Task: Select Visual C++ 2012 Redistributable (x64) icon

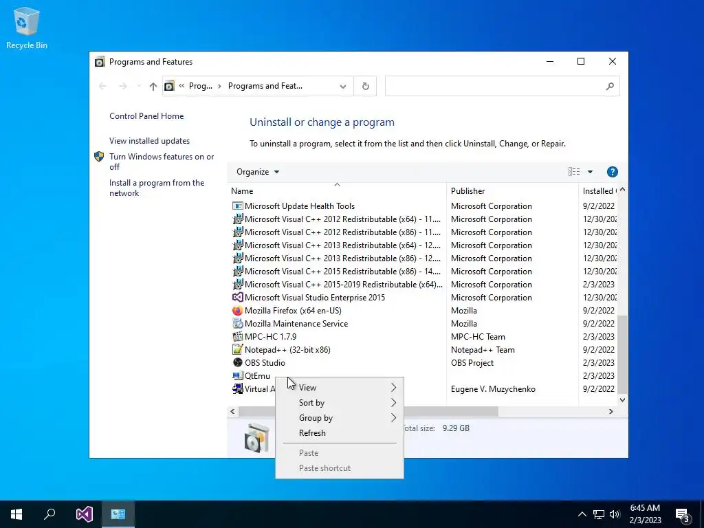Action: click(x=237, y=219)
